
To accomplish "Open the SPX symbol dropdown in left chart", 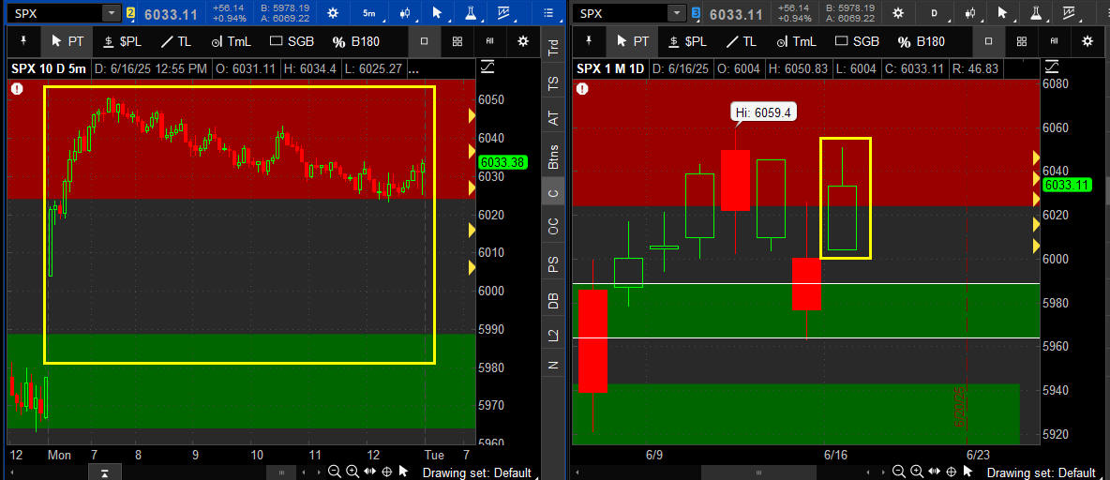I will pos(111,13).
